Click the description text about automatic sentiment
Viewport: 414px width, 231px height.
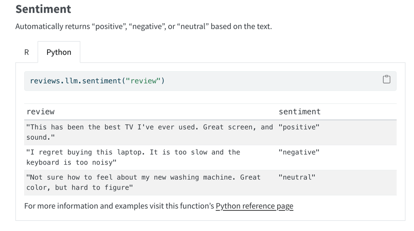143,26
